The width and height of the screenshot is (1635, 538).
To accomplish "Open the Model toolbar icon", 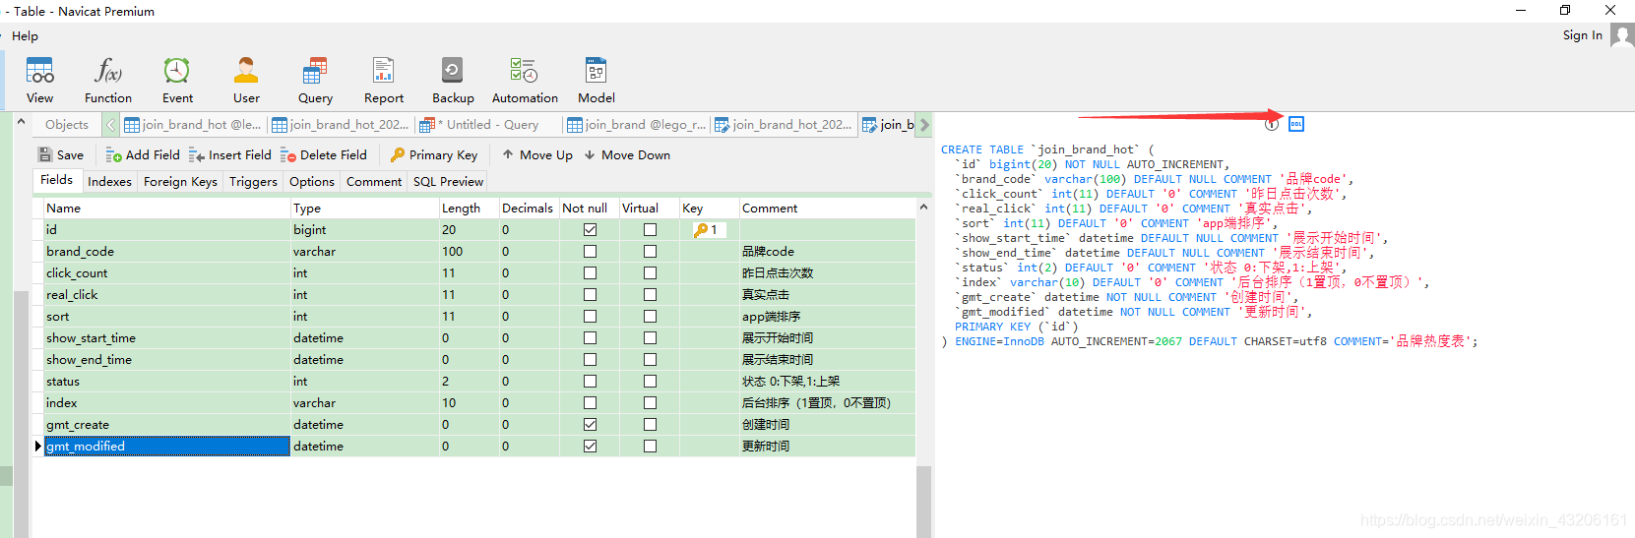I will [597, 80].
